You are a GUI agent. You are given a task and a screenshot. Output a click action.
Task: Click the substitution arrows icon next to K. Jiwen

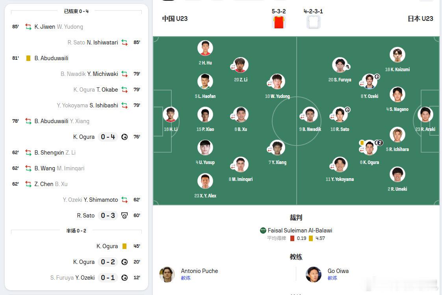pyautogui.click(x=28, y=27)
